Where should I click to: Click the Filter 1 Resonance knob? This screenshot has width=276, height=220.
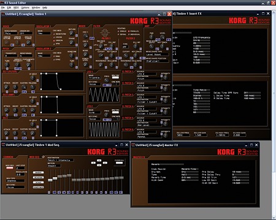point(101,65)
